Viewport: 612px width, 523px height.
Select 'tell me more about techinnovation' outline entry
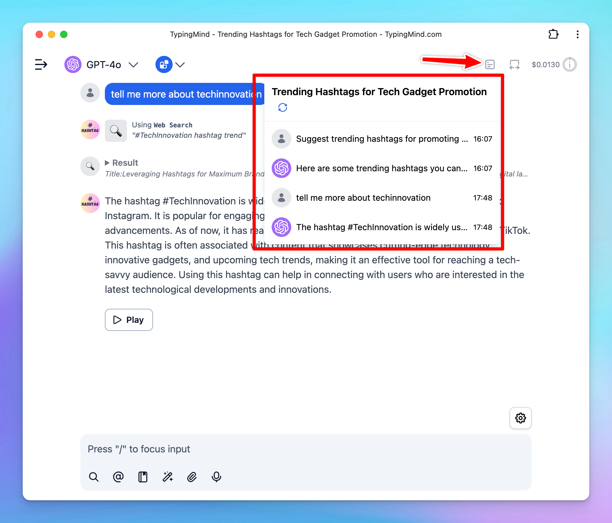363,198
